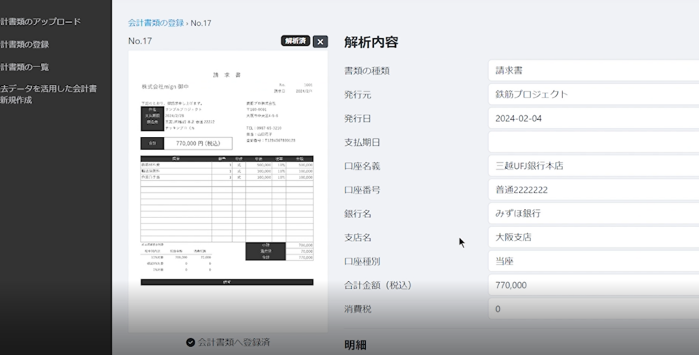
Task: Open the 書類の種類 dropdown showing 請求書
Action: click(593, 71)
